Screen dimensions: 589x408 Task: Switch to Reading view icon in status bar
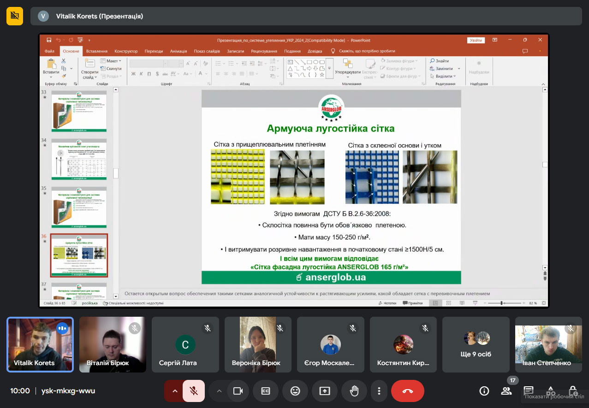(x=462, y=303)
